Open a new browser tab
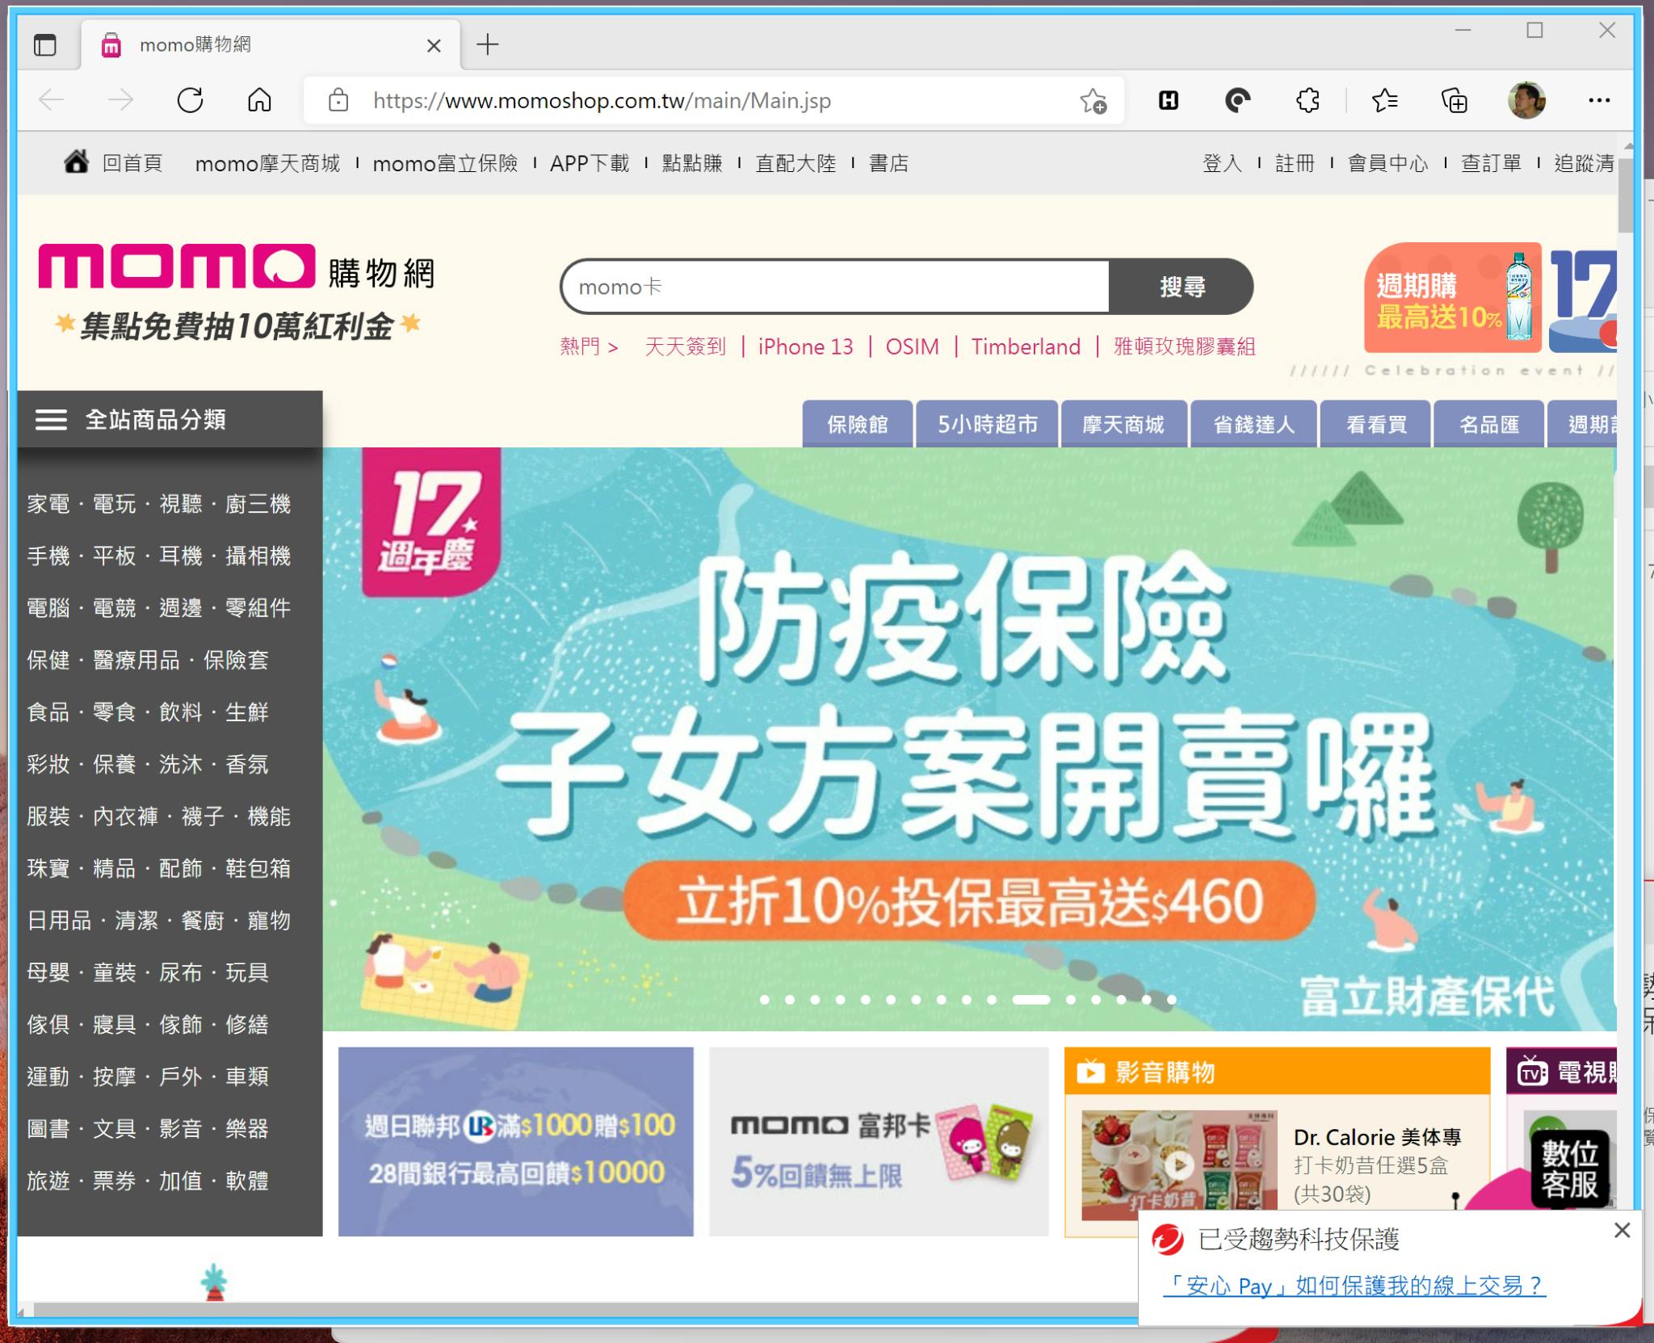This screenshot has width=1654, height=1343. (488, 44)
